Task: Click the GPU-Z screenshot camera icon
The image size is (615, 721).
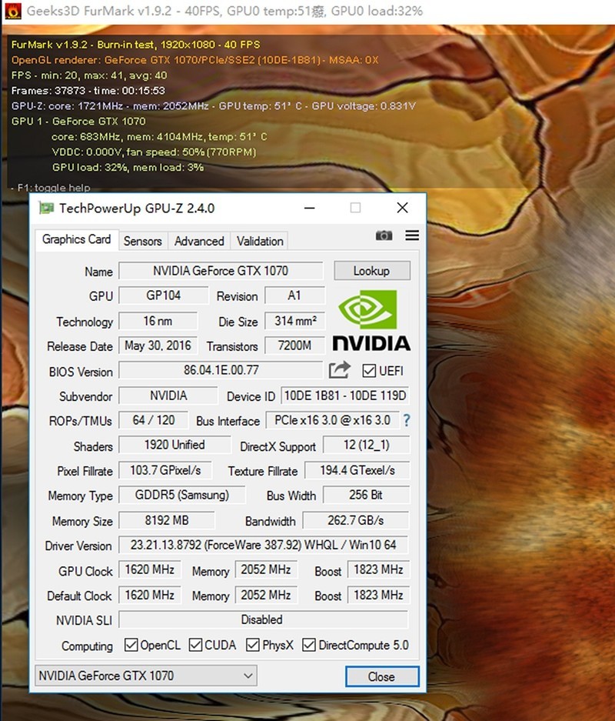Action: (384, 236)
